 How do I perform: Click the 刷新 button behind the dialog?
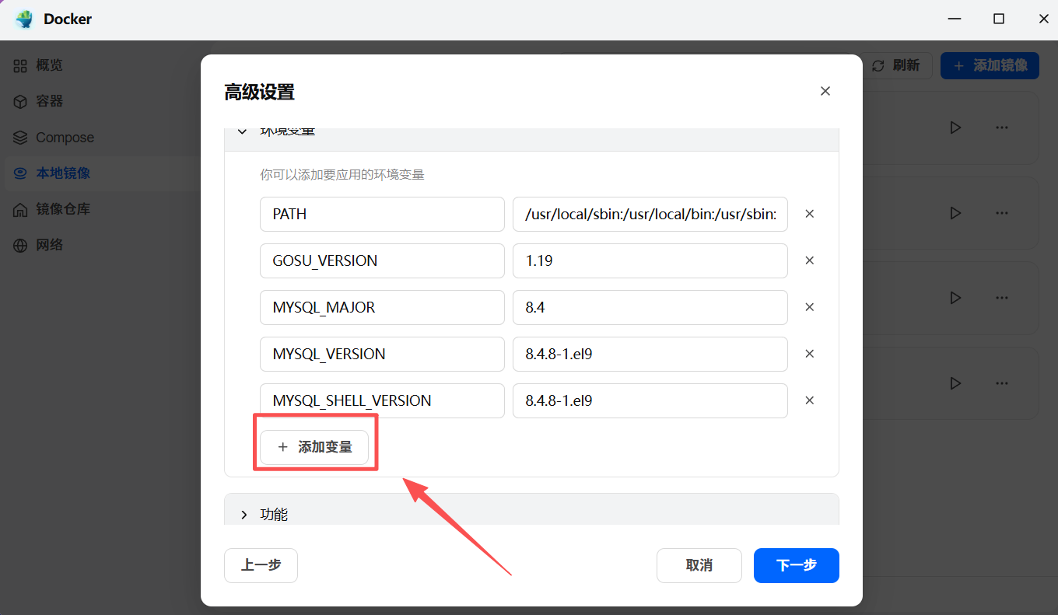click(896, 65)
